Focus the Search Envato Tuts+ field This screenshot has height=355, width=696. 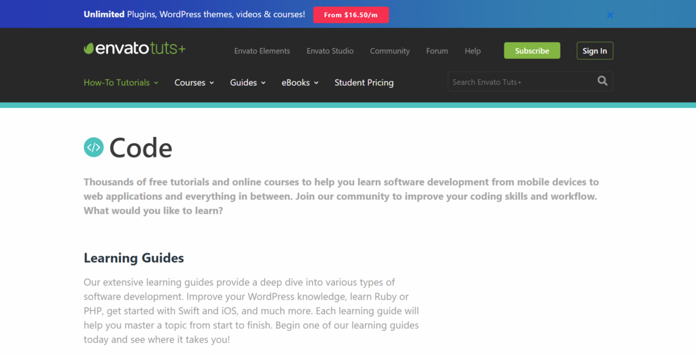coord(530,81)
